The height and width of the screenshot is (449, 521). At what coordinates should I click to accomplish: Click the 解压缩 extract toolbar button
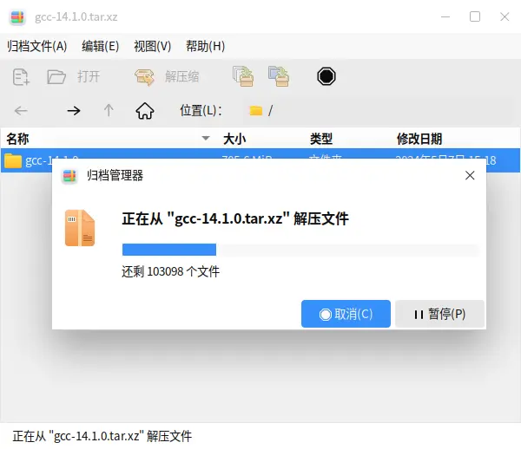(167, 77)
